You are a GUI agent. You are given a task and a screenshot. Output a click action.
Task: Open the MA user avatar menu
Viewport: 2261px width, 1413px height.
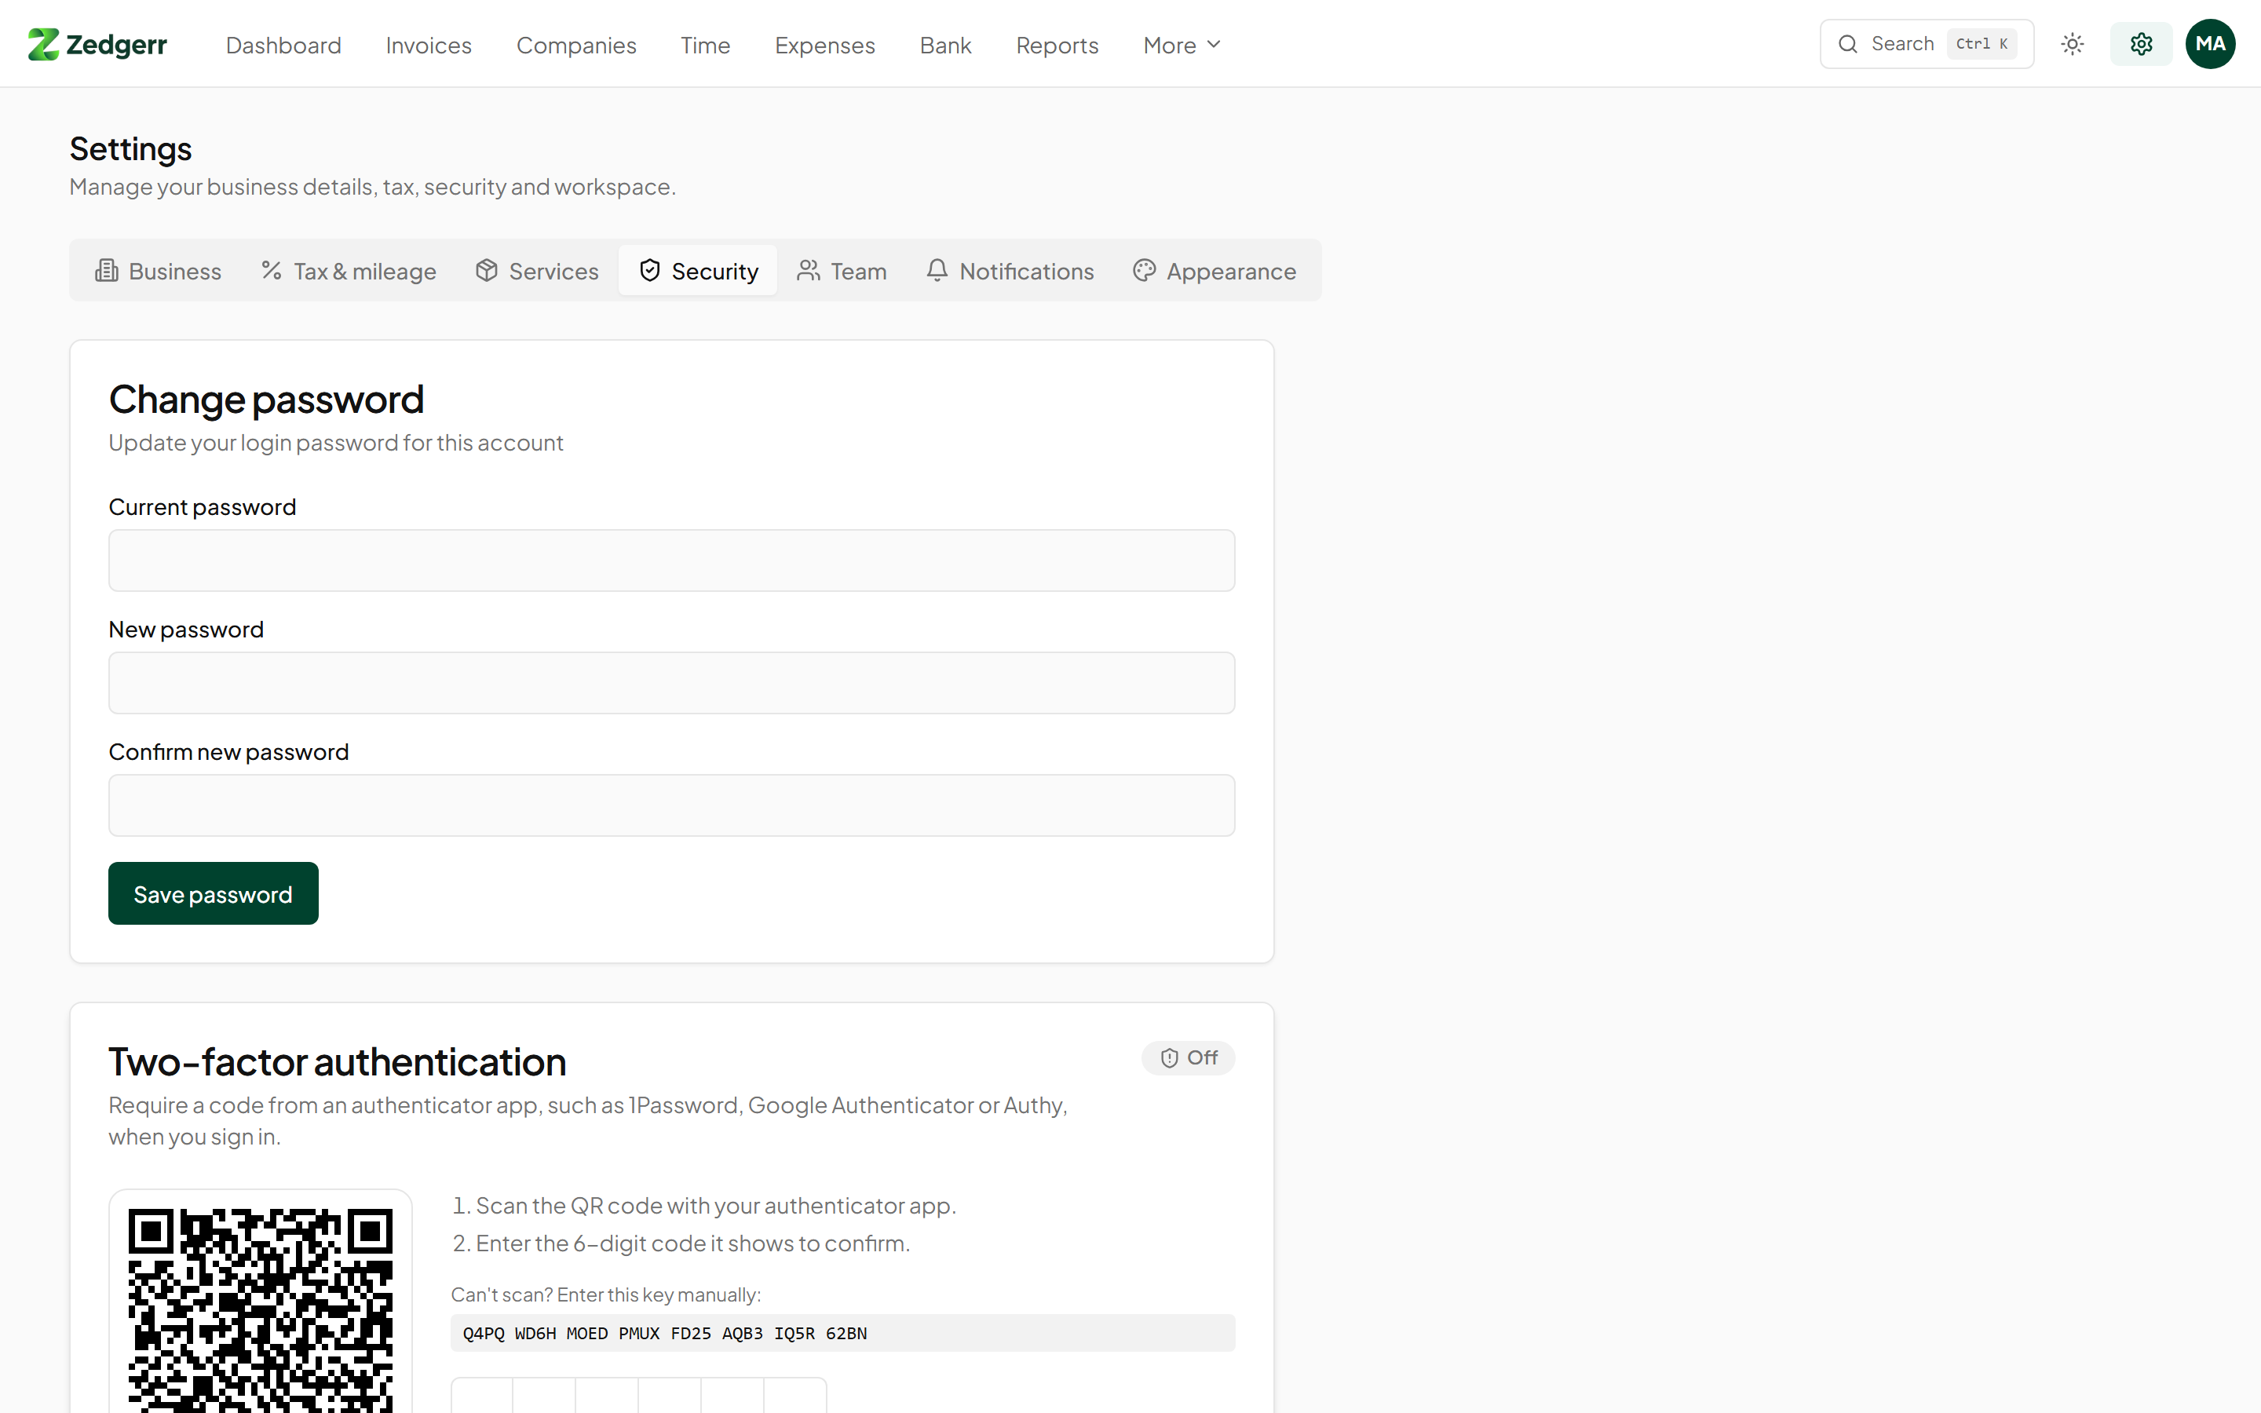(x=2211, y=44)
